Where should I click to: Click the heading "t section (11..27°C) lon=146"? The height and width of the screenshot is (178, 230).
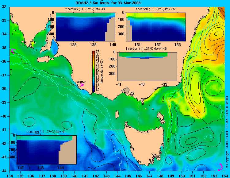tap(146, 48)
